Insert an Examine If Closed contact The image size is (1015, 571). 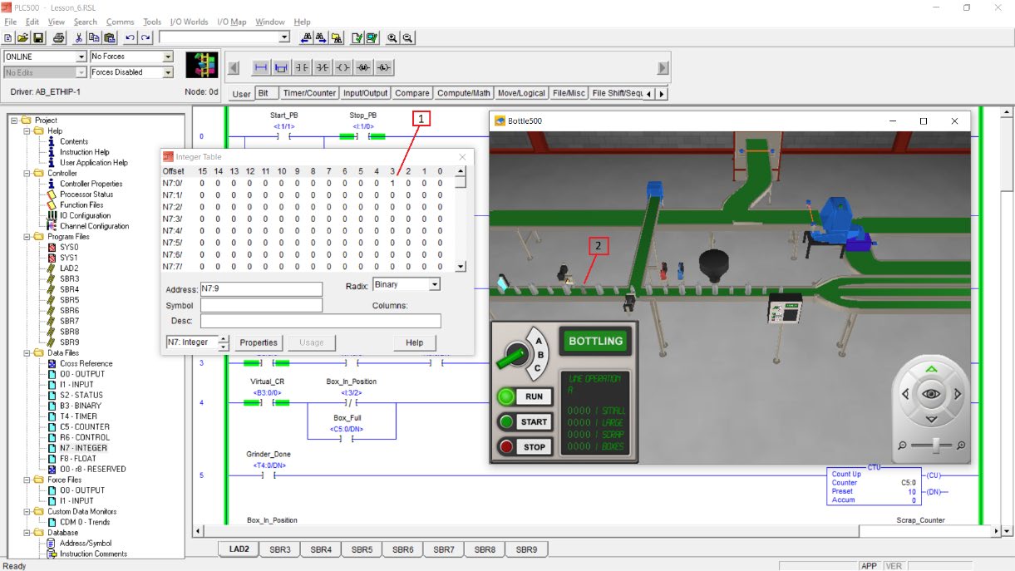coord(302,68)
